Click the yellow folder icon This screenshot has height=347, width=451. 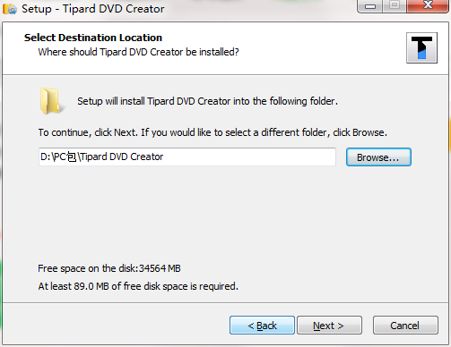[51, 101]
